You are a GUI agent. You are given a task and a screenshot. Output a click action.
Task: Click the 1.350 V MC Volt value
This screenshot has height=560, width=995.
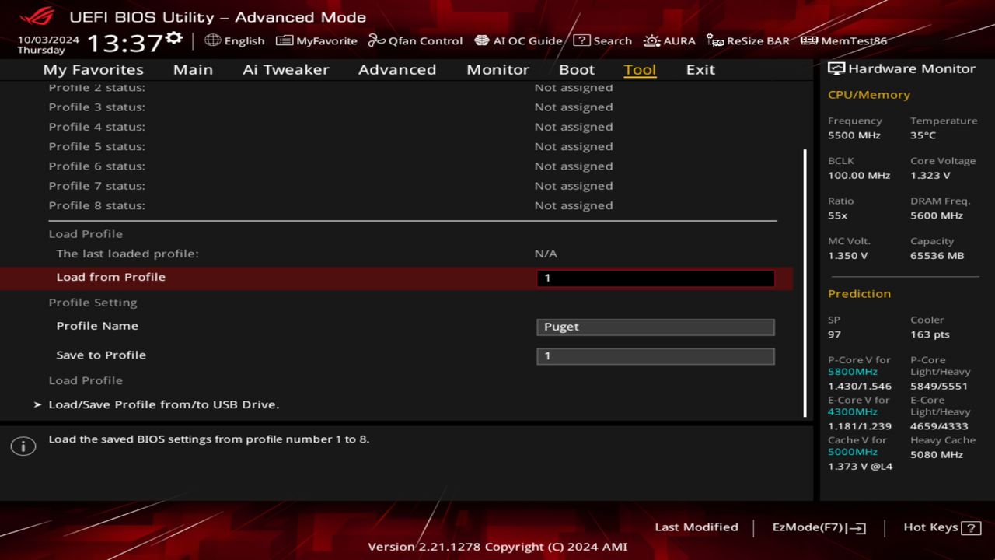(848, 256)
